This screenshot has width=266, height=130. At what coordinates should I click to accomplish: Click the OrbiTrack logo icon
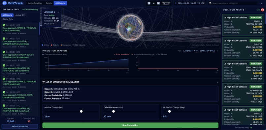[5, 3]
